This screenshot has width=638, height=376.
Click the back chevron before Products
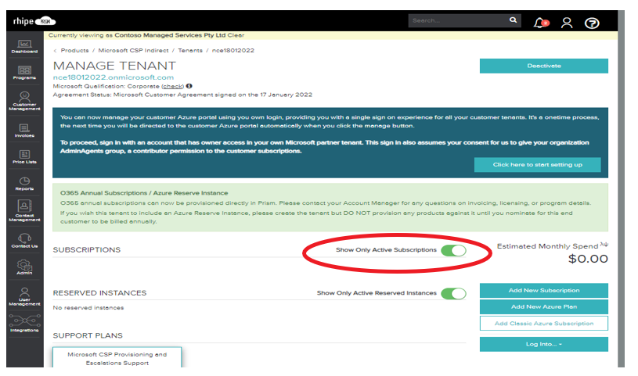pos(55,51)
